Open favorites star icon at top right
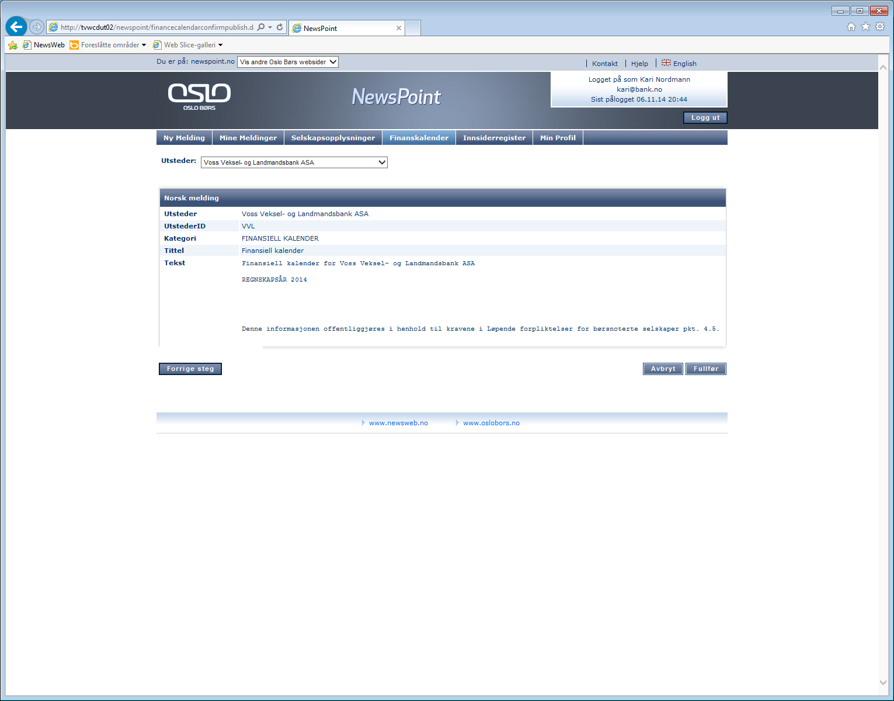 (x=865, y=27)
